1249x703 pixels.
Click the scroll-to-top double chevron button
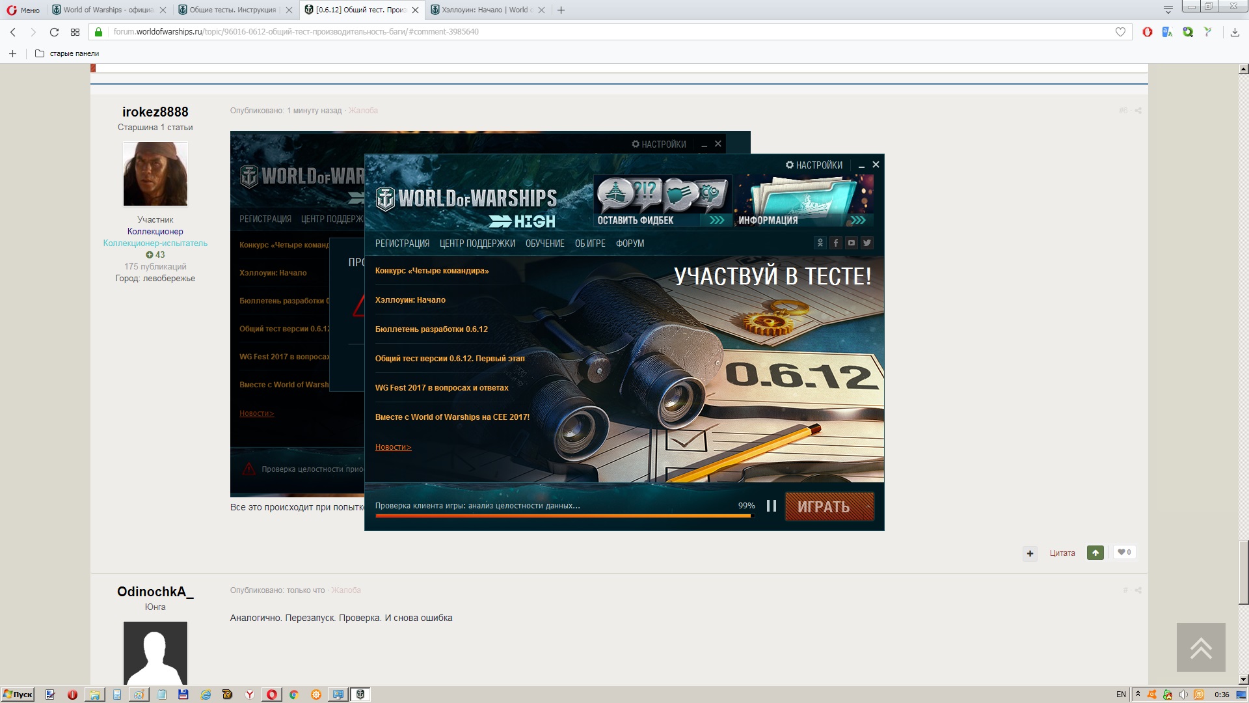pyautogui.click(x=1201, y=647)
